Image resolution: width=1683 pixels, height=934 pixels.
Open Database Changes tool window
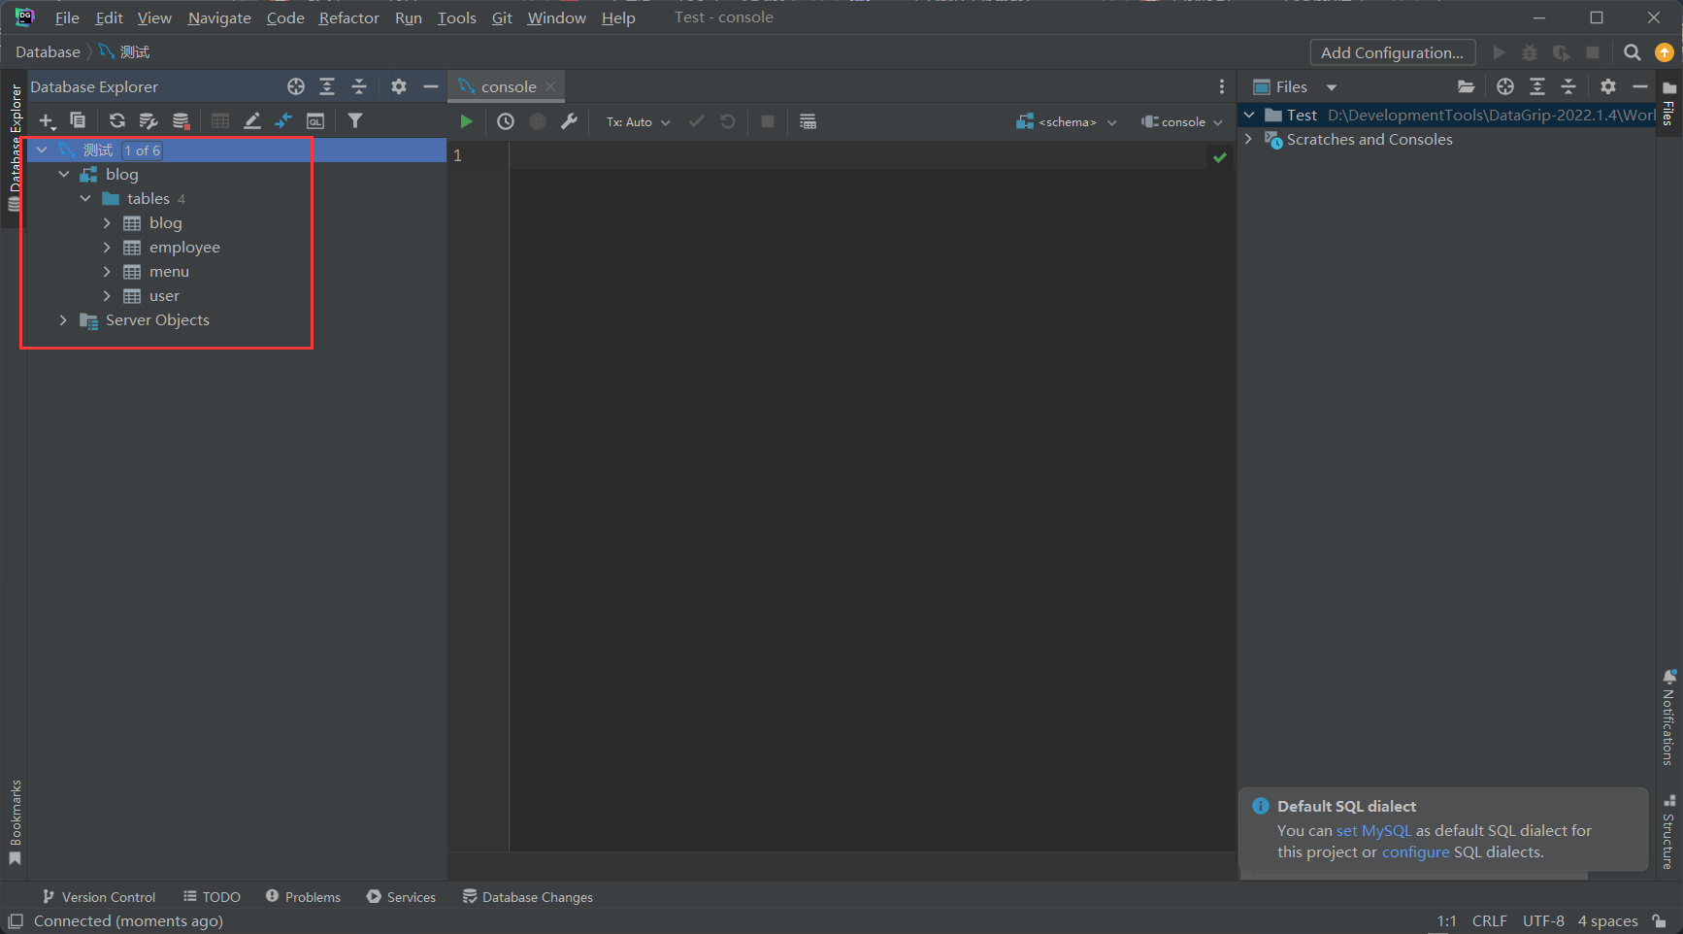pos(527,897)
